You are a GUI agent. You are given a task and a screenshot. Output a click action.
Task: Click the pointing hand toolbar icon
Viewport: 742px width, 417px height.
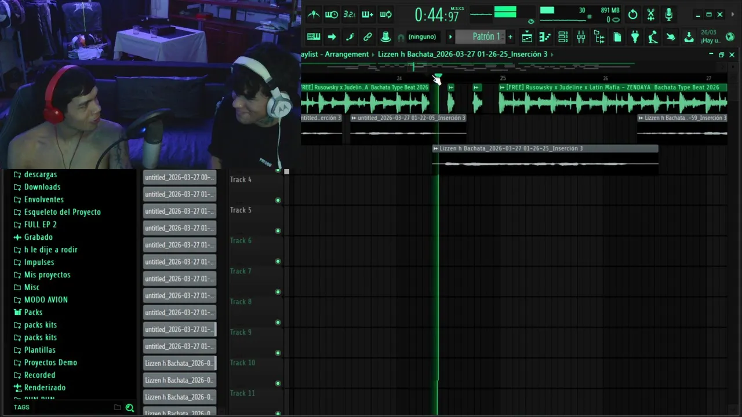tap(671, 37)
